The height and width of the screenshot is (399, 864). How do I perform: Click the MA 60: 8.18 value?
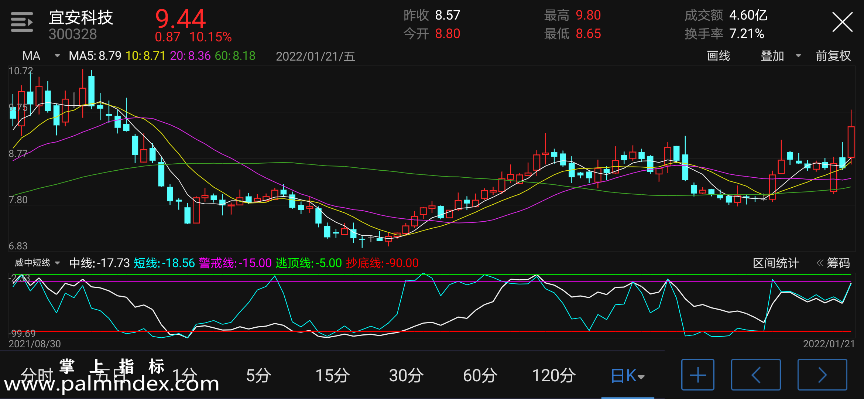[x=235, y=56]
